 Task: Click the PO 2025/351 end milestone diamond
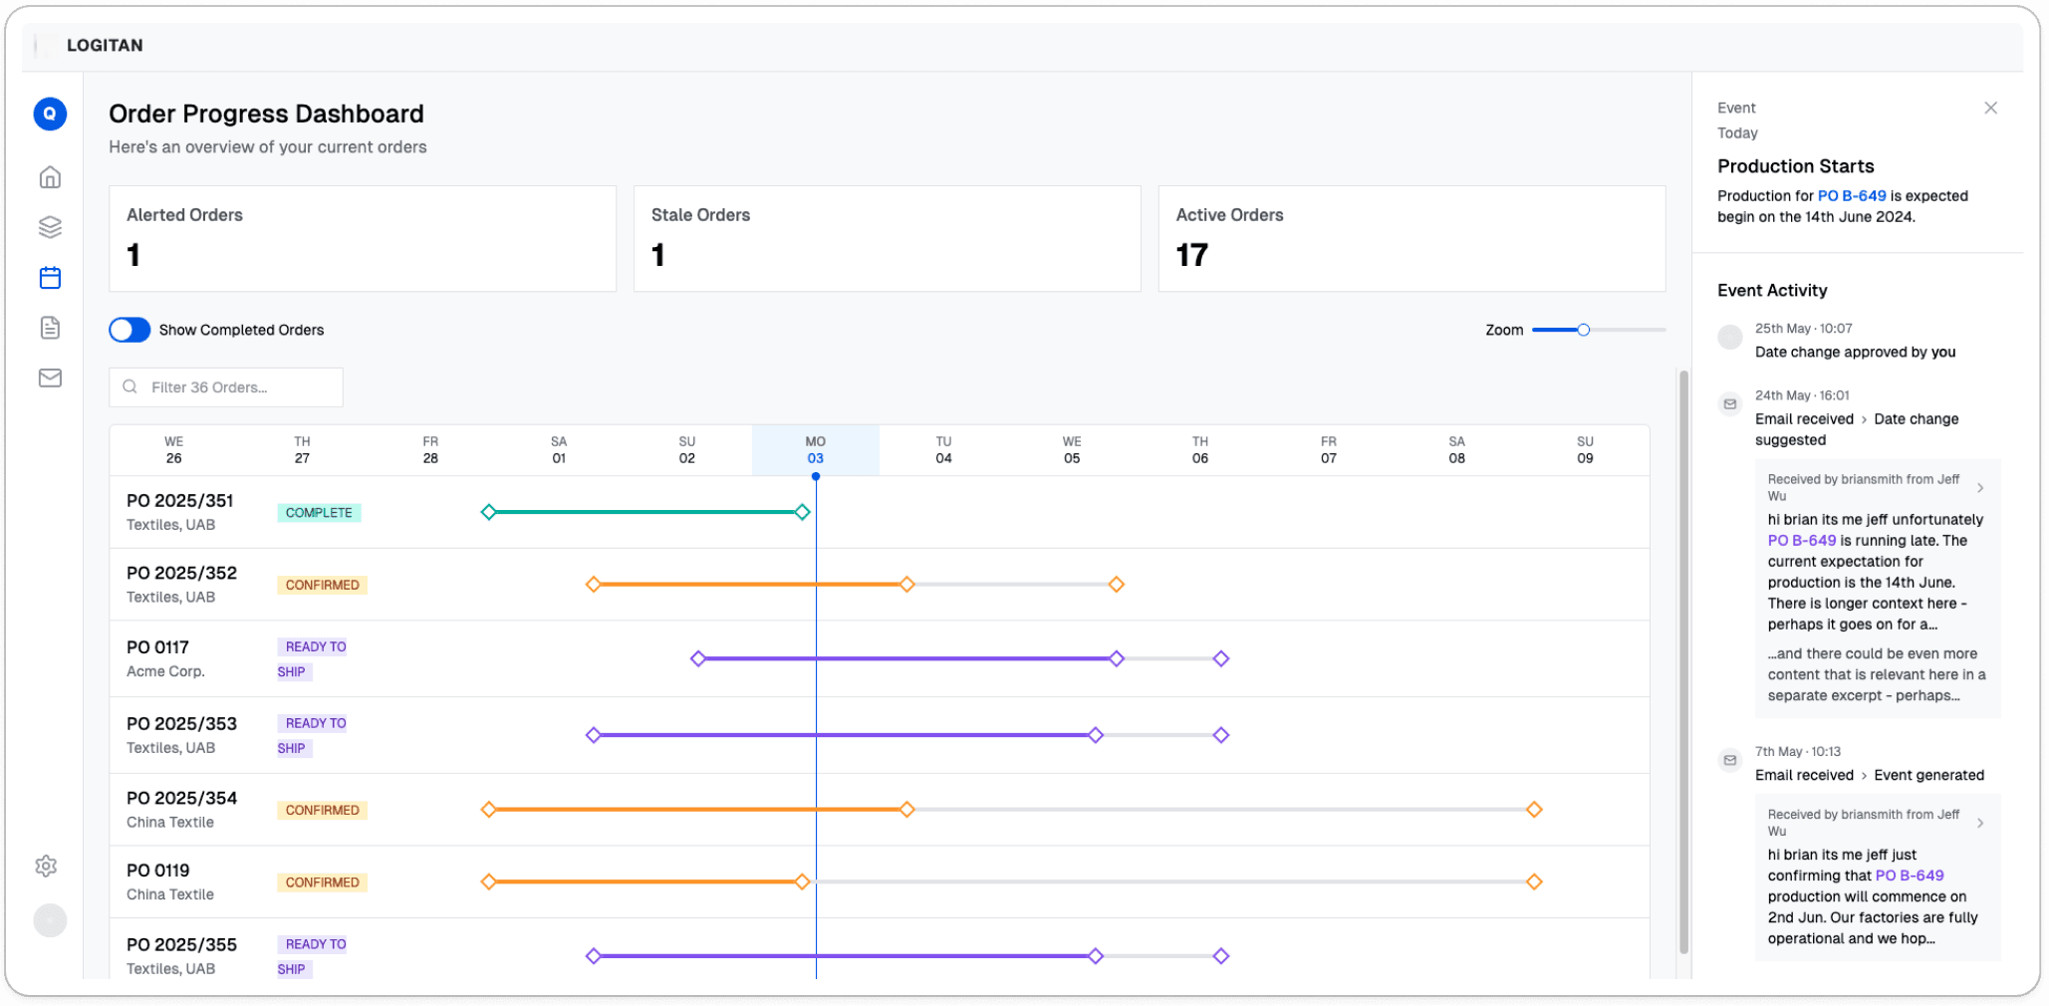(802, 512)
